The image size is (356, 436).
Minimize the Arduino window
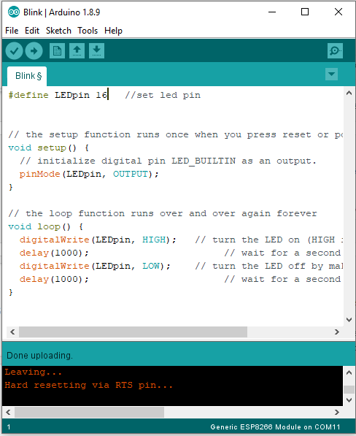pos(272,12)
